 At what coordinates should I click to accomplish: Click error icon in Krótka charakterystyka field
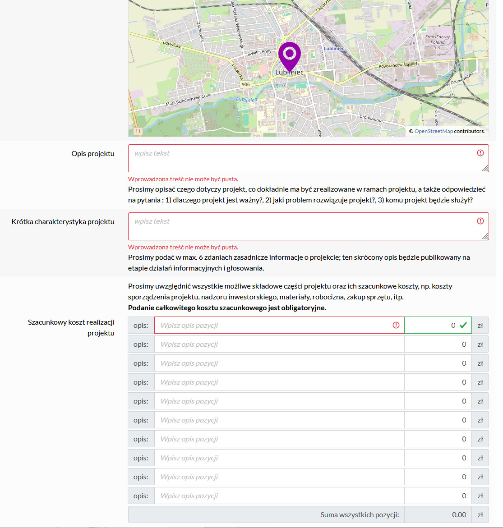pyautogui.click(x=480, y=221)
